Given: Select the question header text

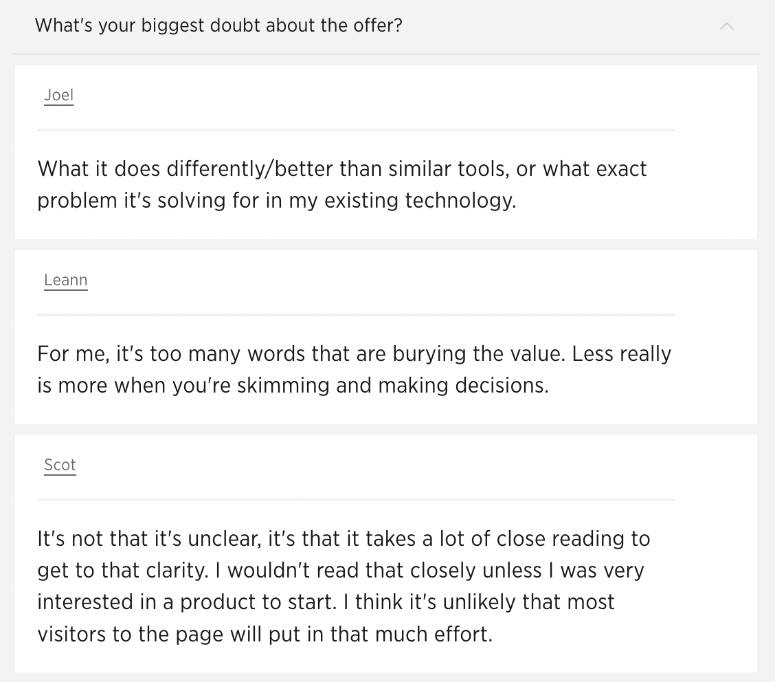Looking at the screenshot, I should (218, 25).
